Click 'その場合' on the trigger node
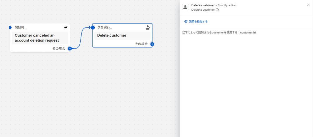The height and width of the screenshot is (137, 313). (x=59, y=48)
